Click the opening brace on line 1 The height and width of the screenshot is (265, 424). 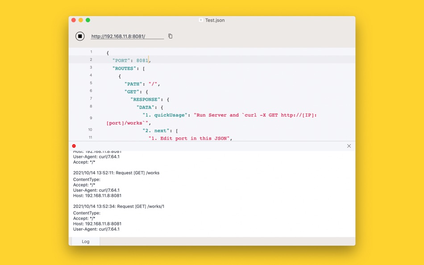(x=108, y=53)
